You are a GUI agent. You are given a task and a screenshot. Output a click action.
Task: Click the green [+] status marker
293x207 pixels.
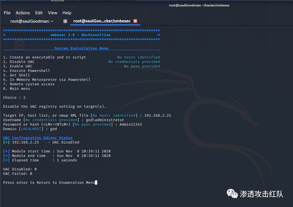tap(6, 142)
